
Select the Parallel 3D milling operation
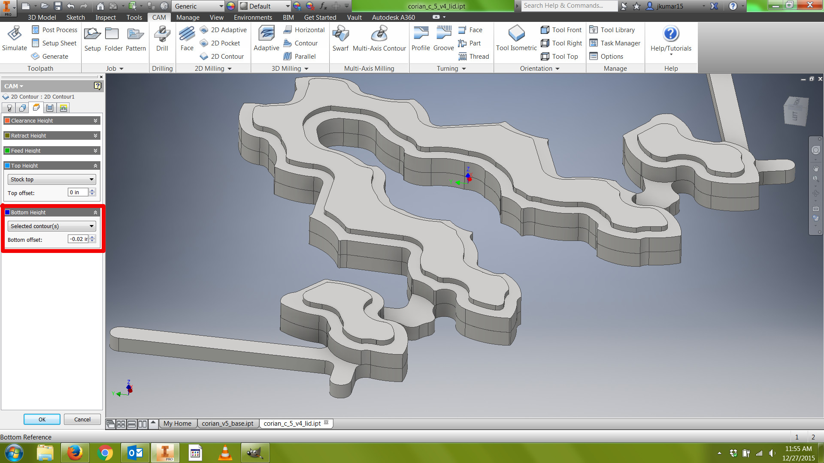[300, 57]
